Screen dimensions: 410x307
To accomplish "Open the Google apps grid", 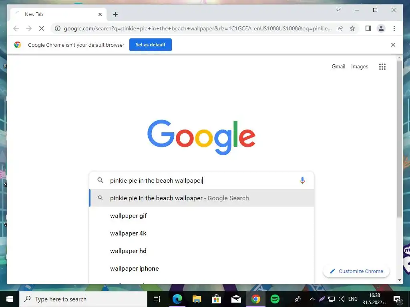I will 382,67.
